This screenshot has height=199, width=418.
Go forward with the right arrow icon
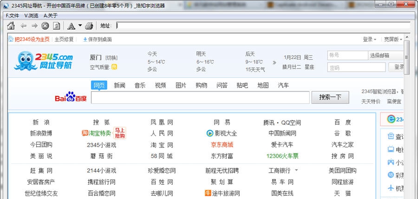34,26
